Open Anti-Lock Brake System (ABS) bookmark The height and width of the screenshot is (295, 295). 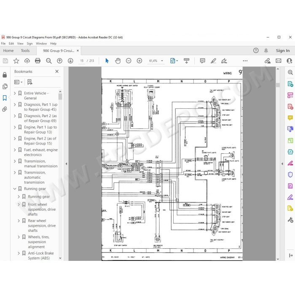click(41, 255)
